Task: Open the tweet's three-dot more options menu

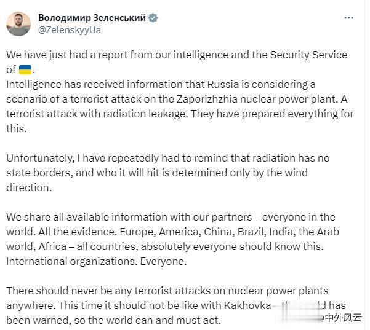Action: coord(348,18)
